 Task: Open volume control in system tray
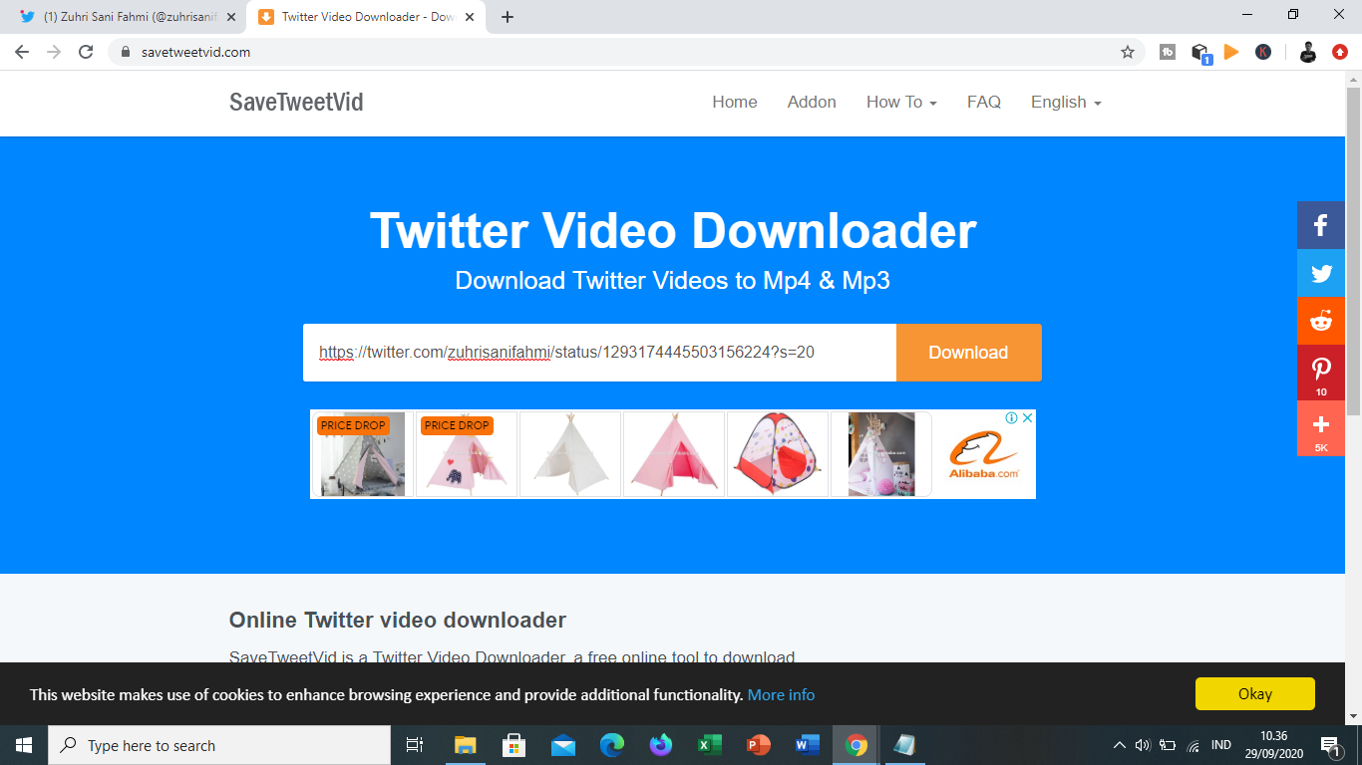(x=1143, y=745)
